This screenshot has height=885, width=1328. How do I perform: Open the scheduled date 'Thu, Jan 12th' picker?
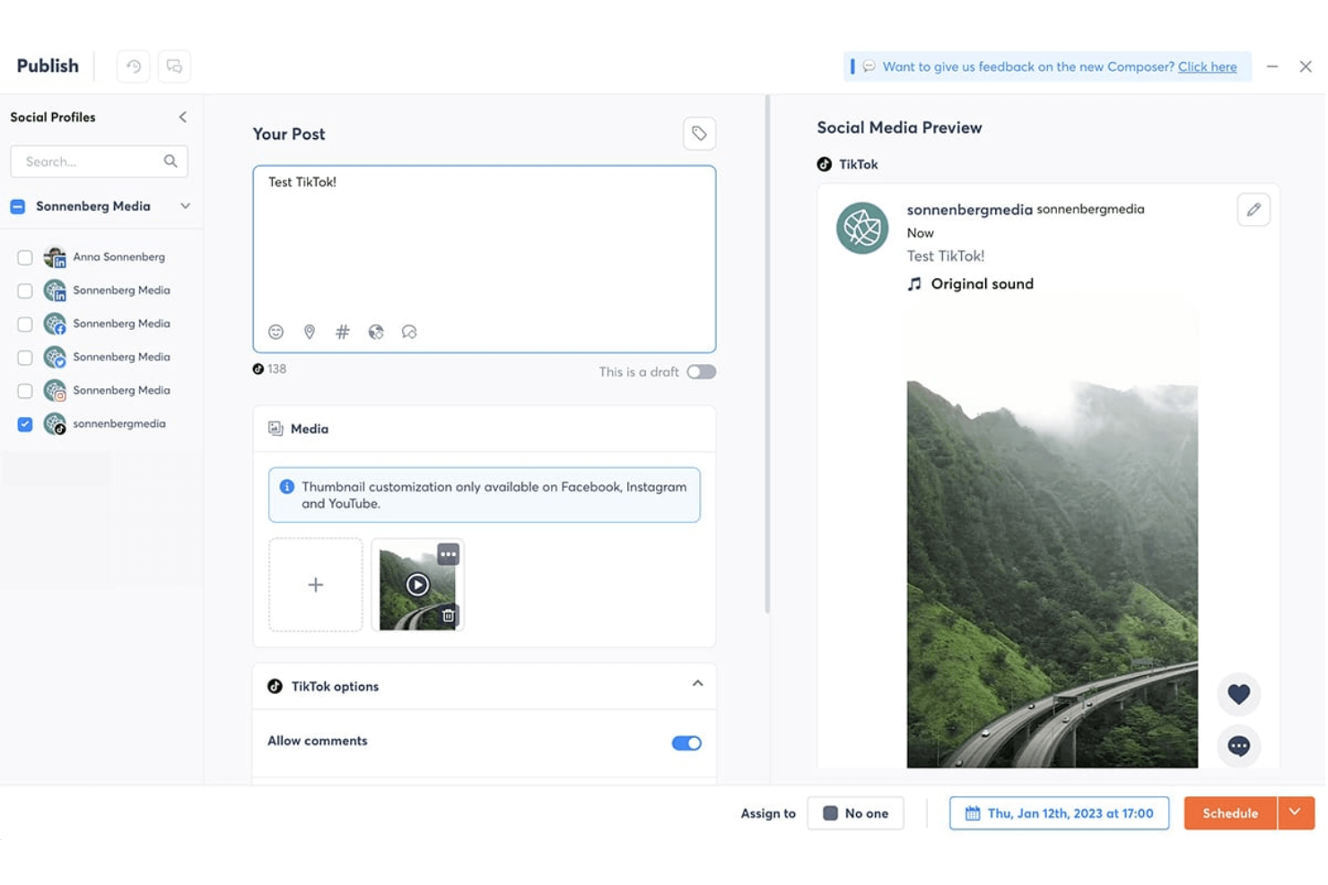[1059, 812]
